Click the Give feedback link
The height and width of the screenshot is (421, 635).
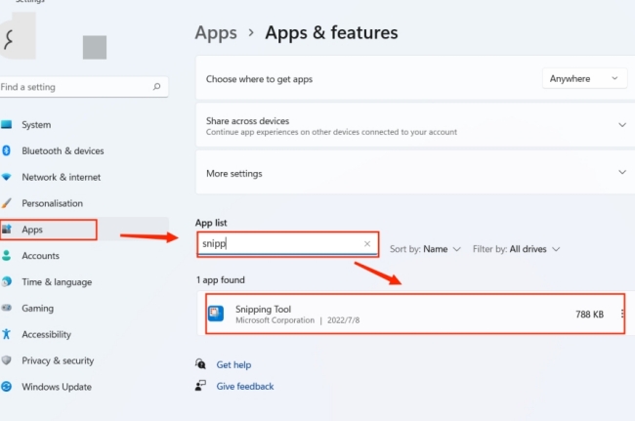pos(245,386)
